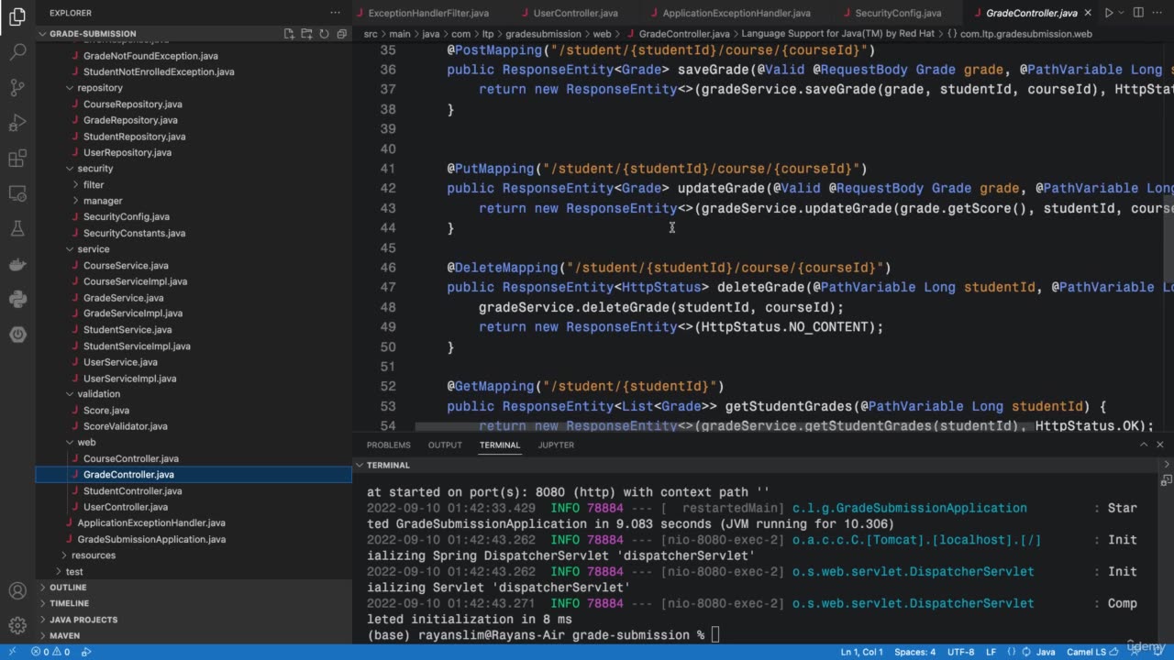Open the Docker view
This screenshot has height=660, width=1174.
point(17,264)
